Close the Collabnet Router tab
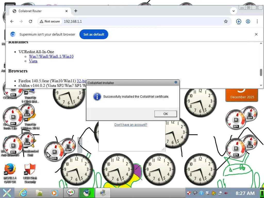Viewport: 264px width, 198px height. (67, 11)
